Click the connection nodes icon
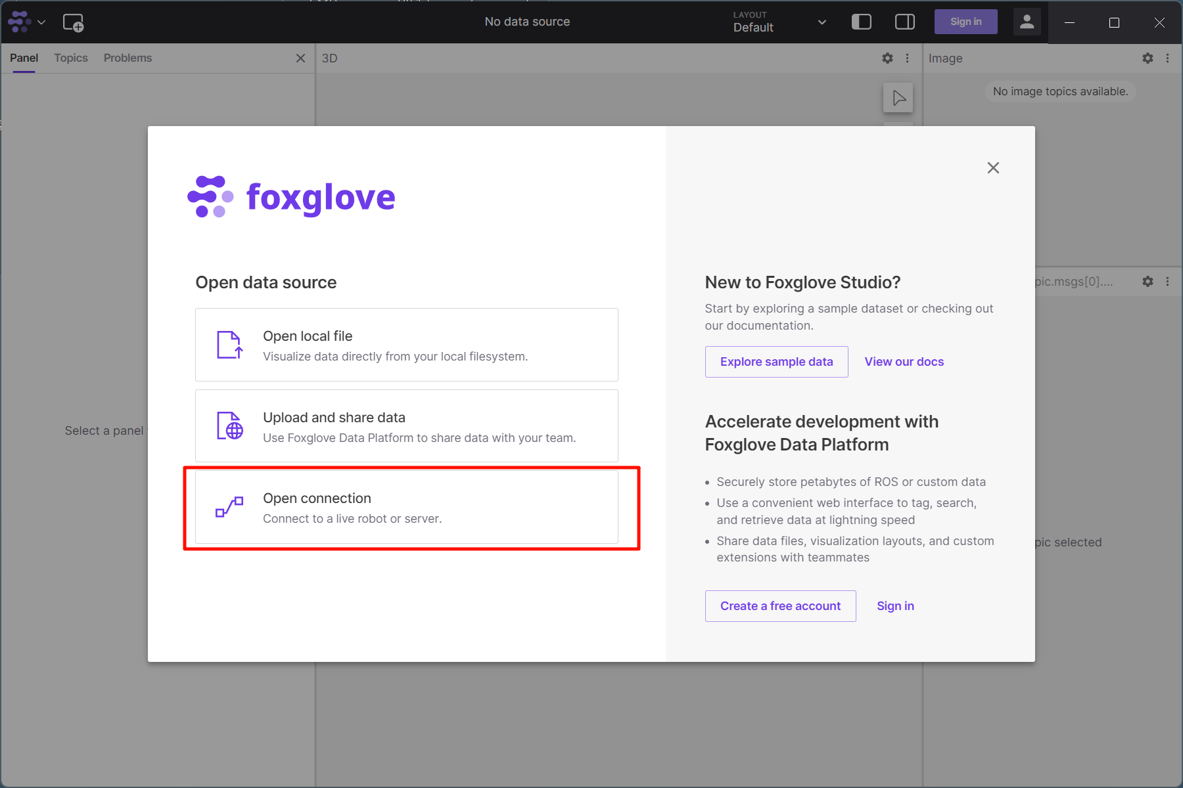The height and width of the screenshot is (788, 1183). click(229, 507)
